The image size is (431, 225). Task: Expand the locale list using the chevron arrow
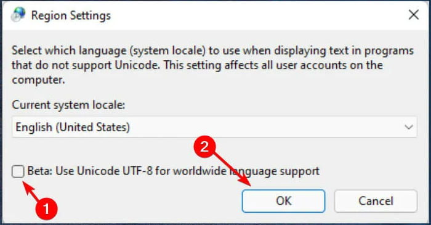(x=409, y=127)
